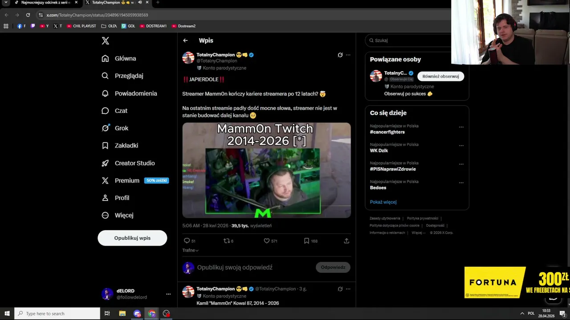Go to the Profil page
The image size is (570, 320).
point(115,198)
